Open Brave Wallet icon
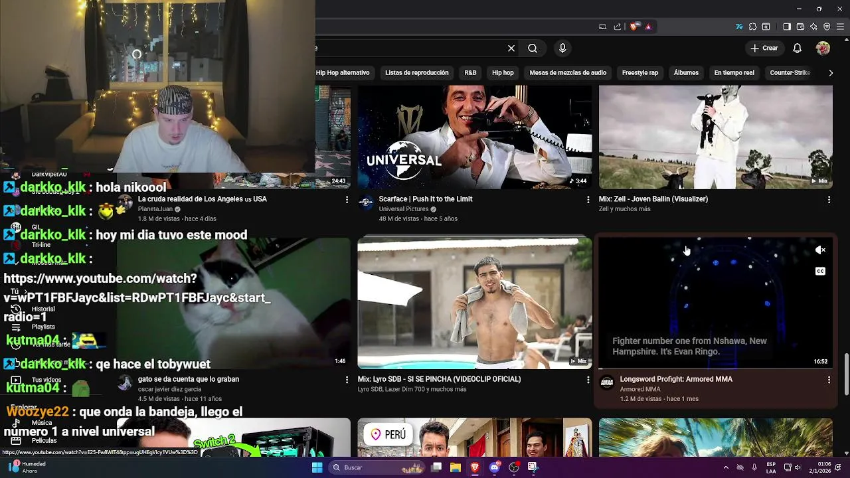This screenshot has height=478, width=850. [800, 27]
